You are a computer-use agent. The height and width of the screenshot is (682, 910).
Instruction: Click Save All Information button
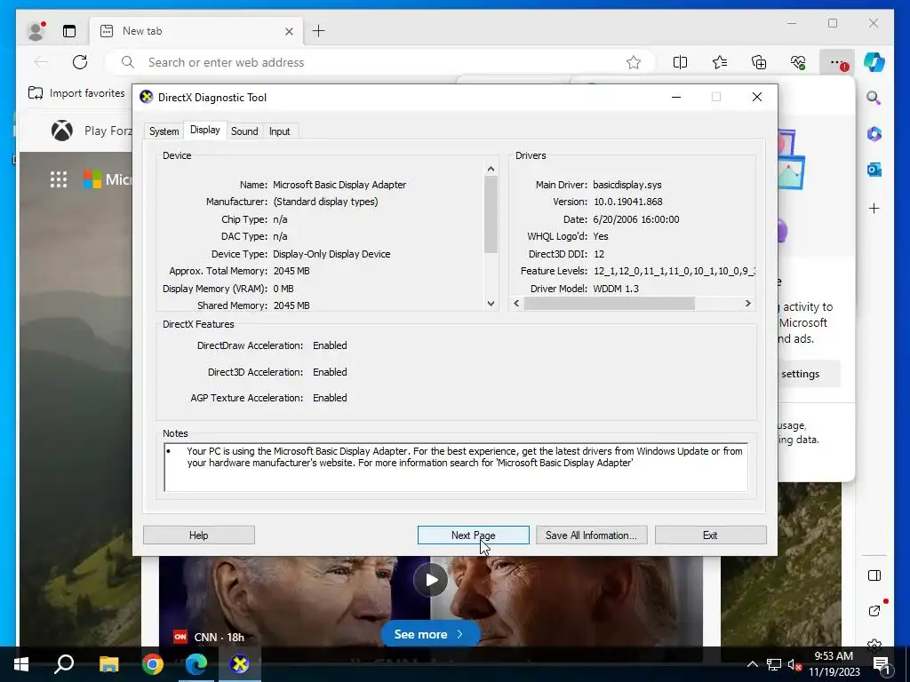[591, 535]
